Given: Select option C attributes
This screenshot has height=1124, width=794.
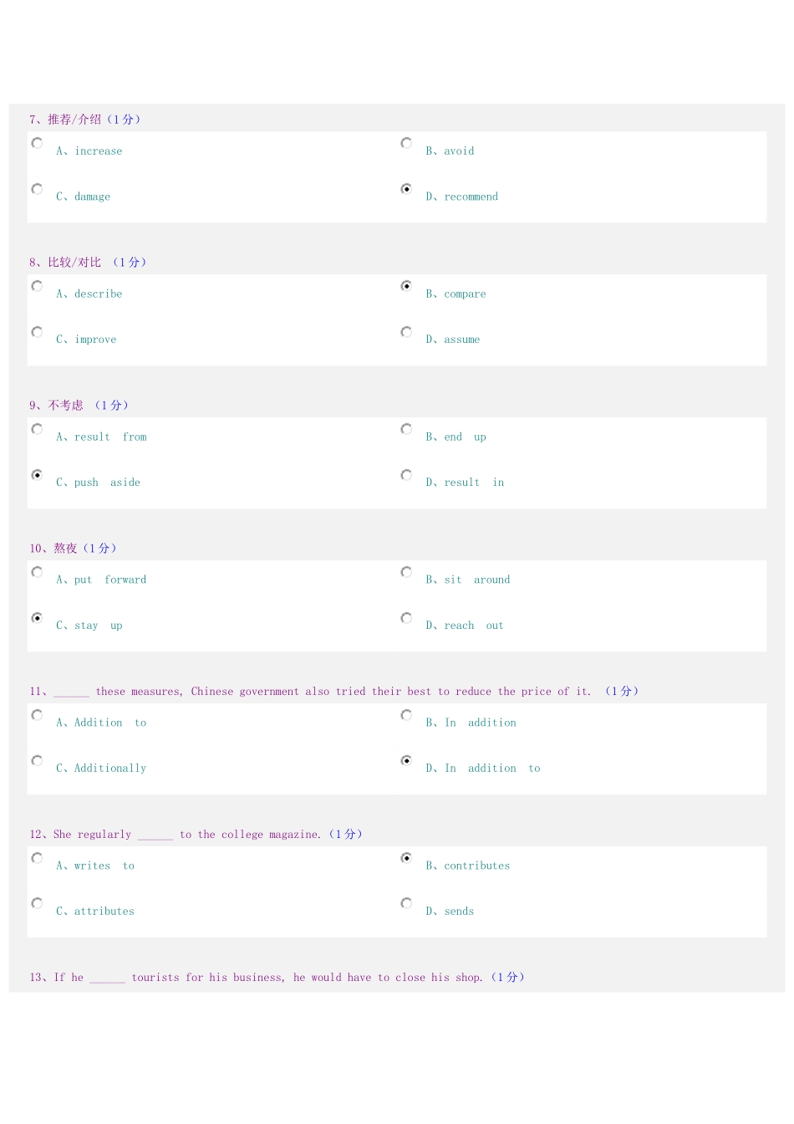Looking at the screenshot, I should click(x=37, y=903).
